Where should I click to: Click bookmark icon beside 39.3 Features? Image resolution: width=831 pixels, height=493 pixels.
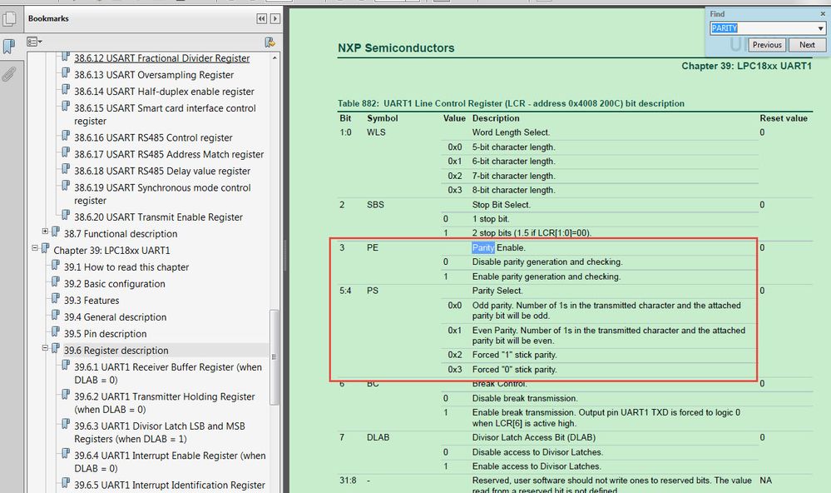56,298
